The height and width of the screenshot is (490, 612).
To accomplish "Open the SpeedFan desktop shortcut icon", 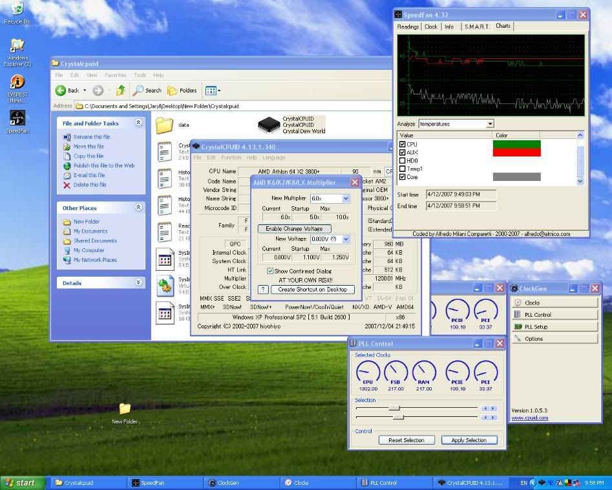I will coord(17,118).
